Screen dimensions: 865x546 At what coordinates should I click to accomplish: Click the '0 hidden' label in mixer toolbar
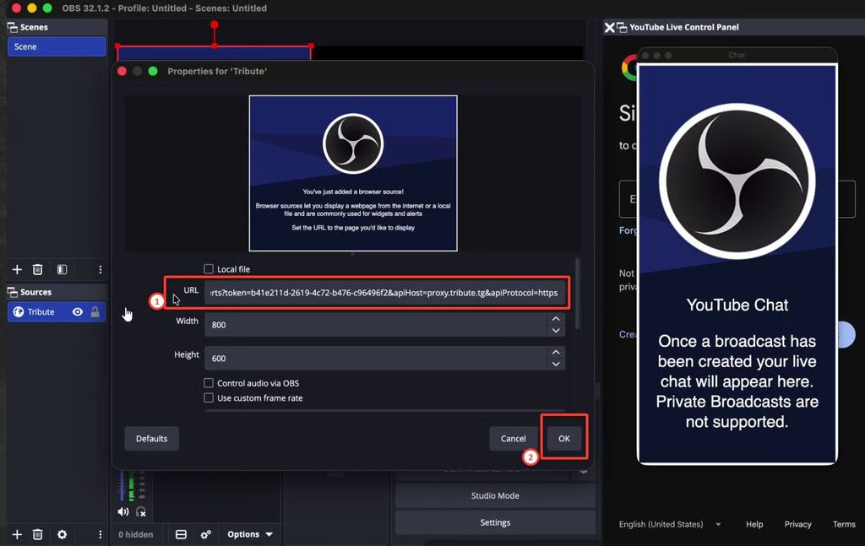(x=136, y=534)
